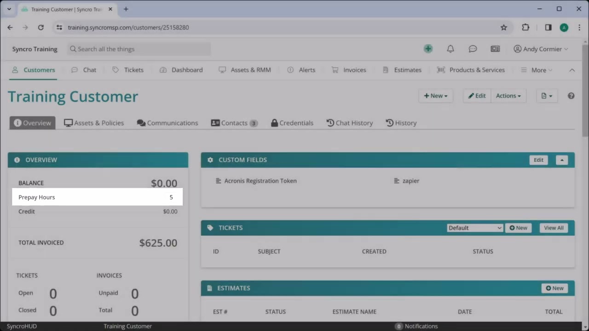The image size is (589, 331).
Task: Click Edit in Custom Fields panel
Action: point(538,160)
